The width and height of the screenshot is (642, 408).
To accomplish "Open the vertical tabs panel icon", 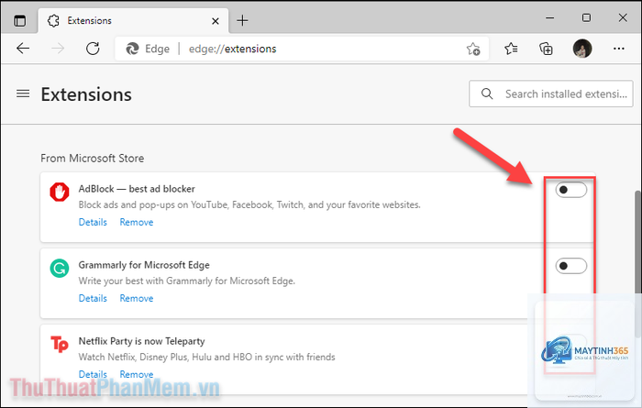I will 19,20.
